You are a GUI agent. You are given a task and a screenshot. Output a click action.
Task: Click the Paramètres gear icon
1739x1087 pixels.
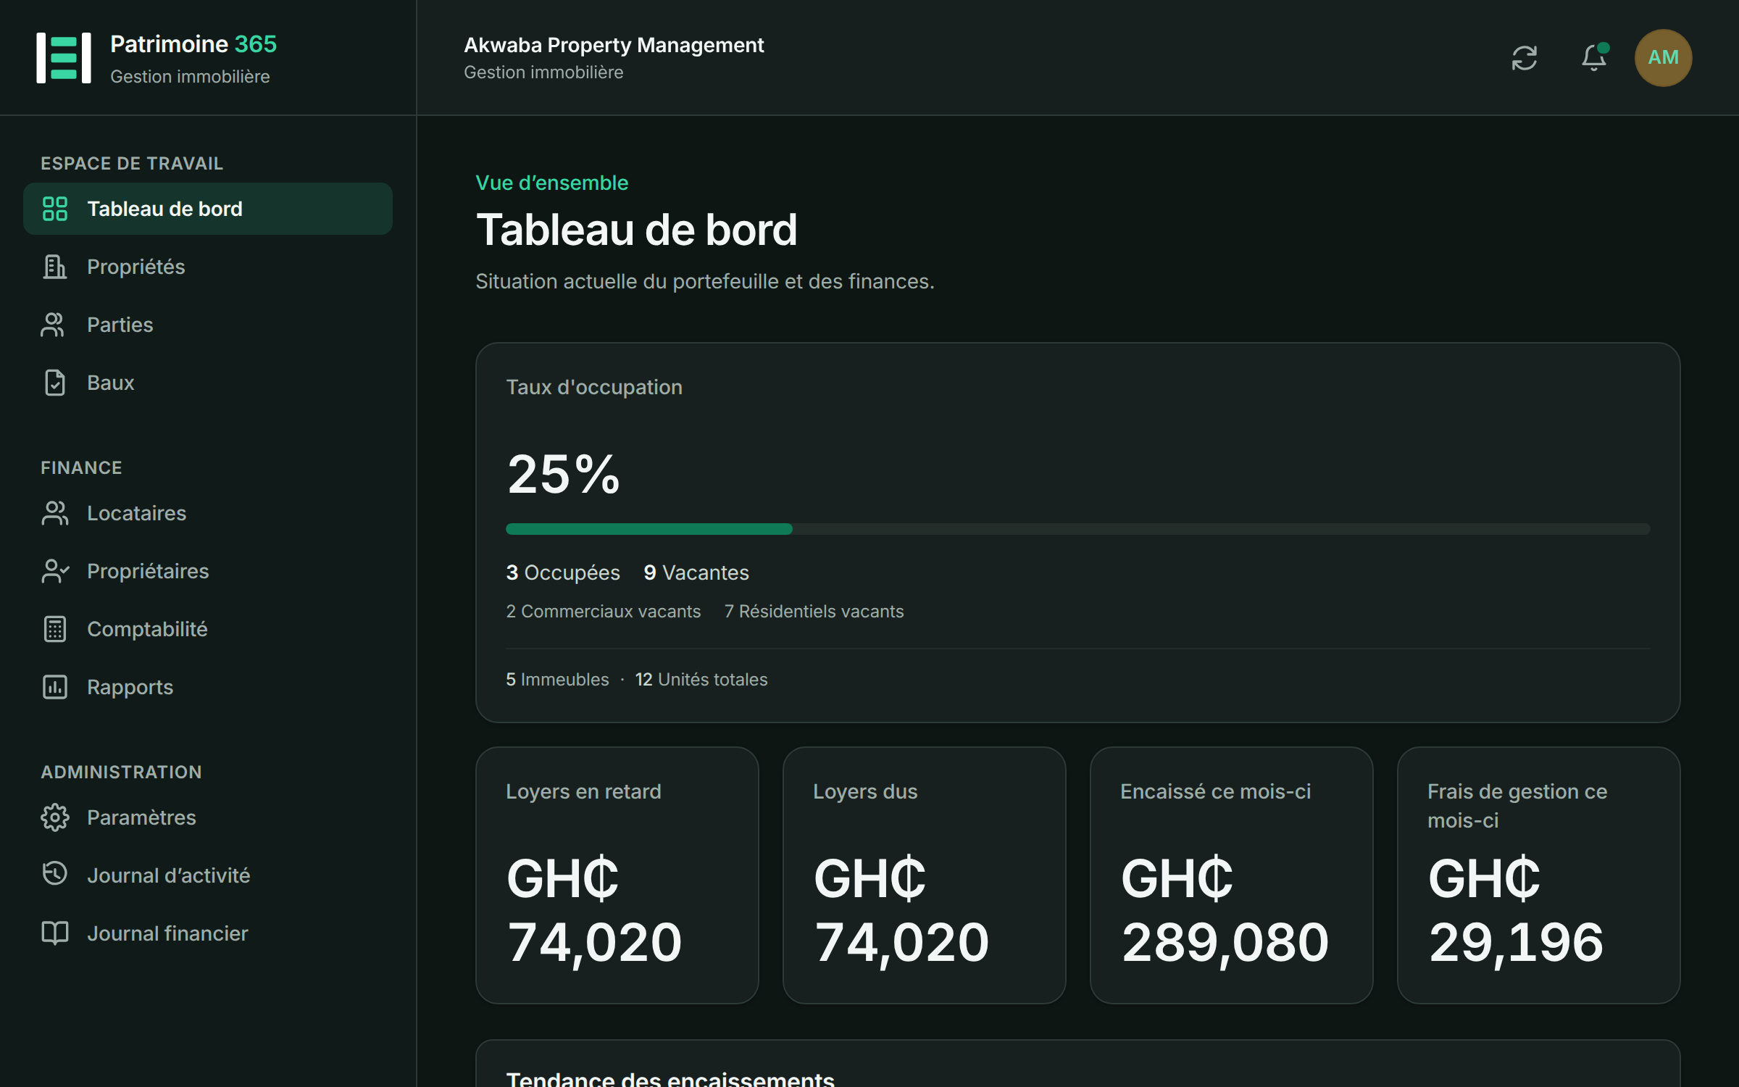coord(55,817)
